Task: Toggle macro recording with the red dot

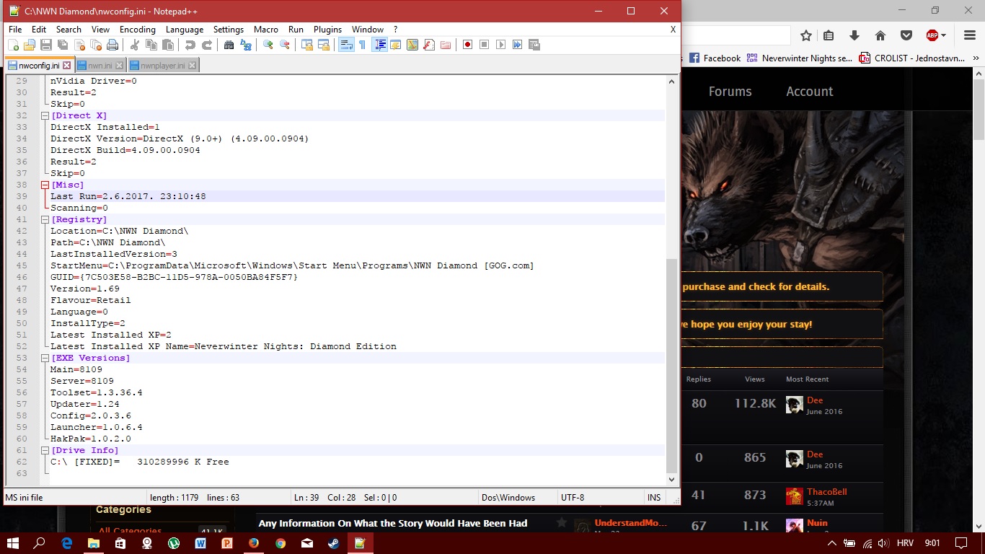Action: click(468, 45)
